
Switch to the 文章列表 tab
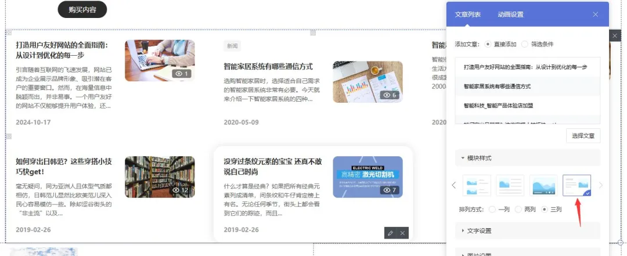point(467,15)
